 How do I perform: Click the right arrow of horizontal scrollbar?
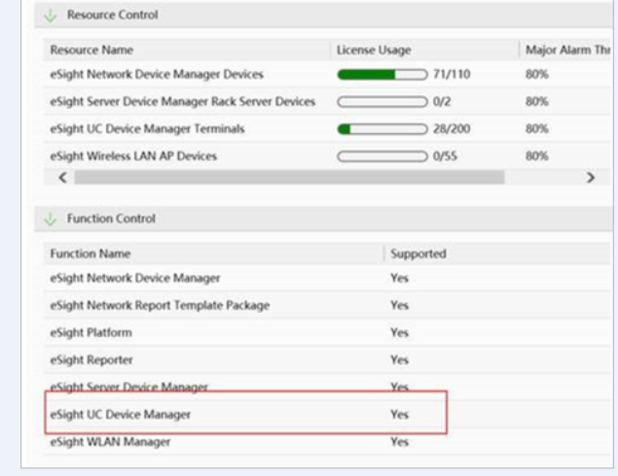point(591,178)
